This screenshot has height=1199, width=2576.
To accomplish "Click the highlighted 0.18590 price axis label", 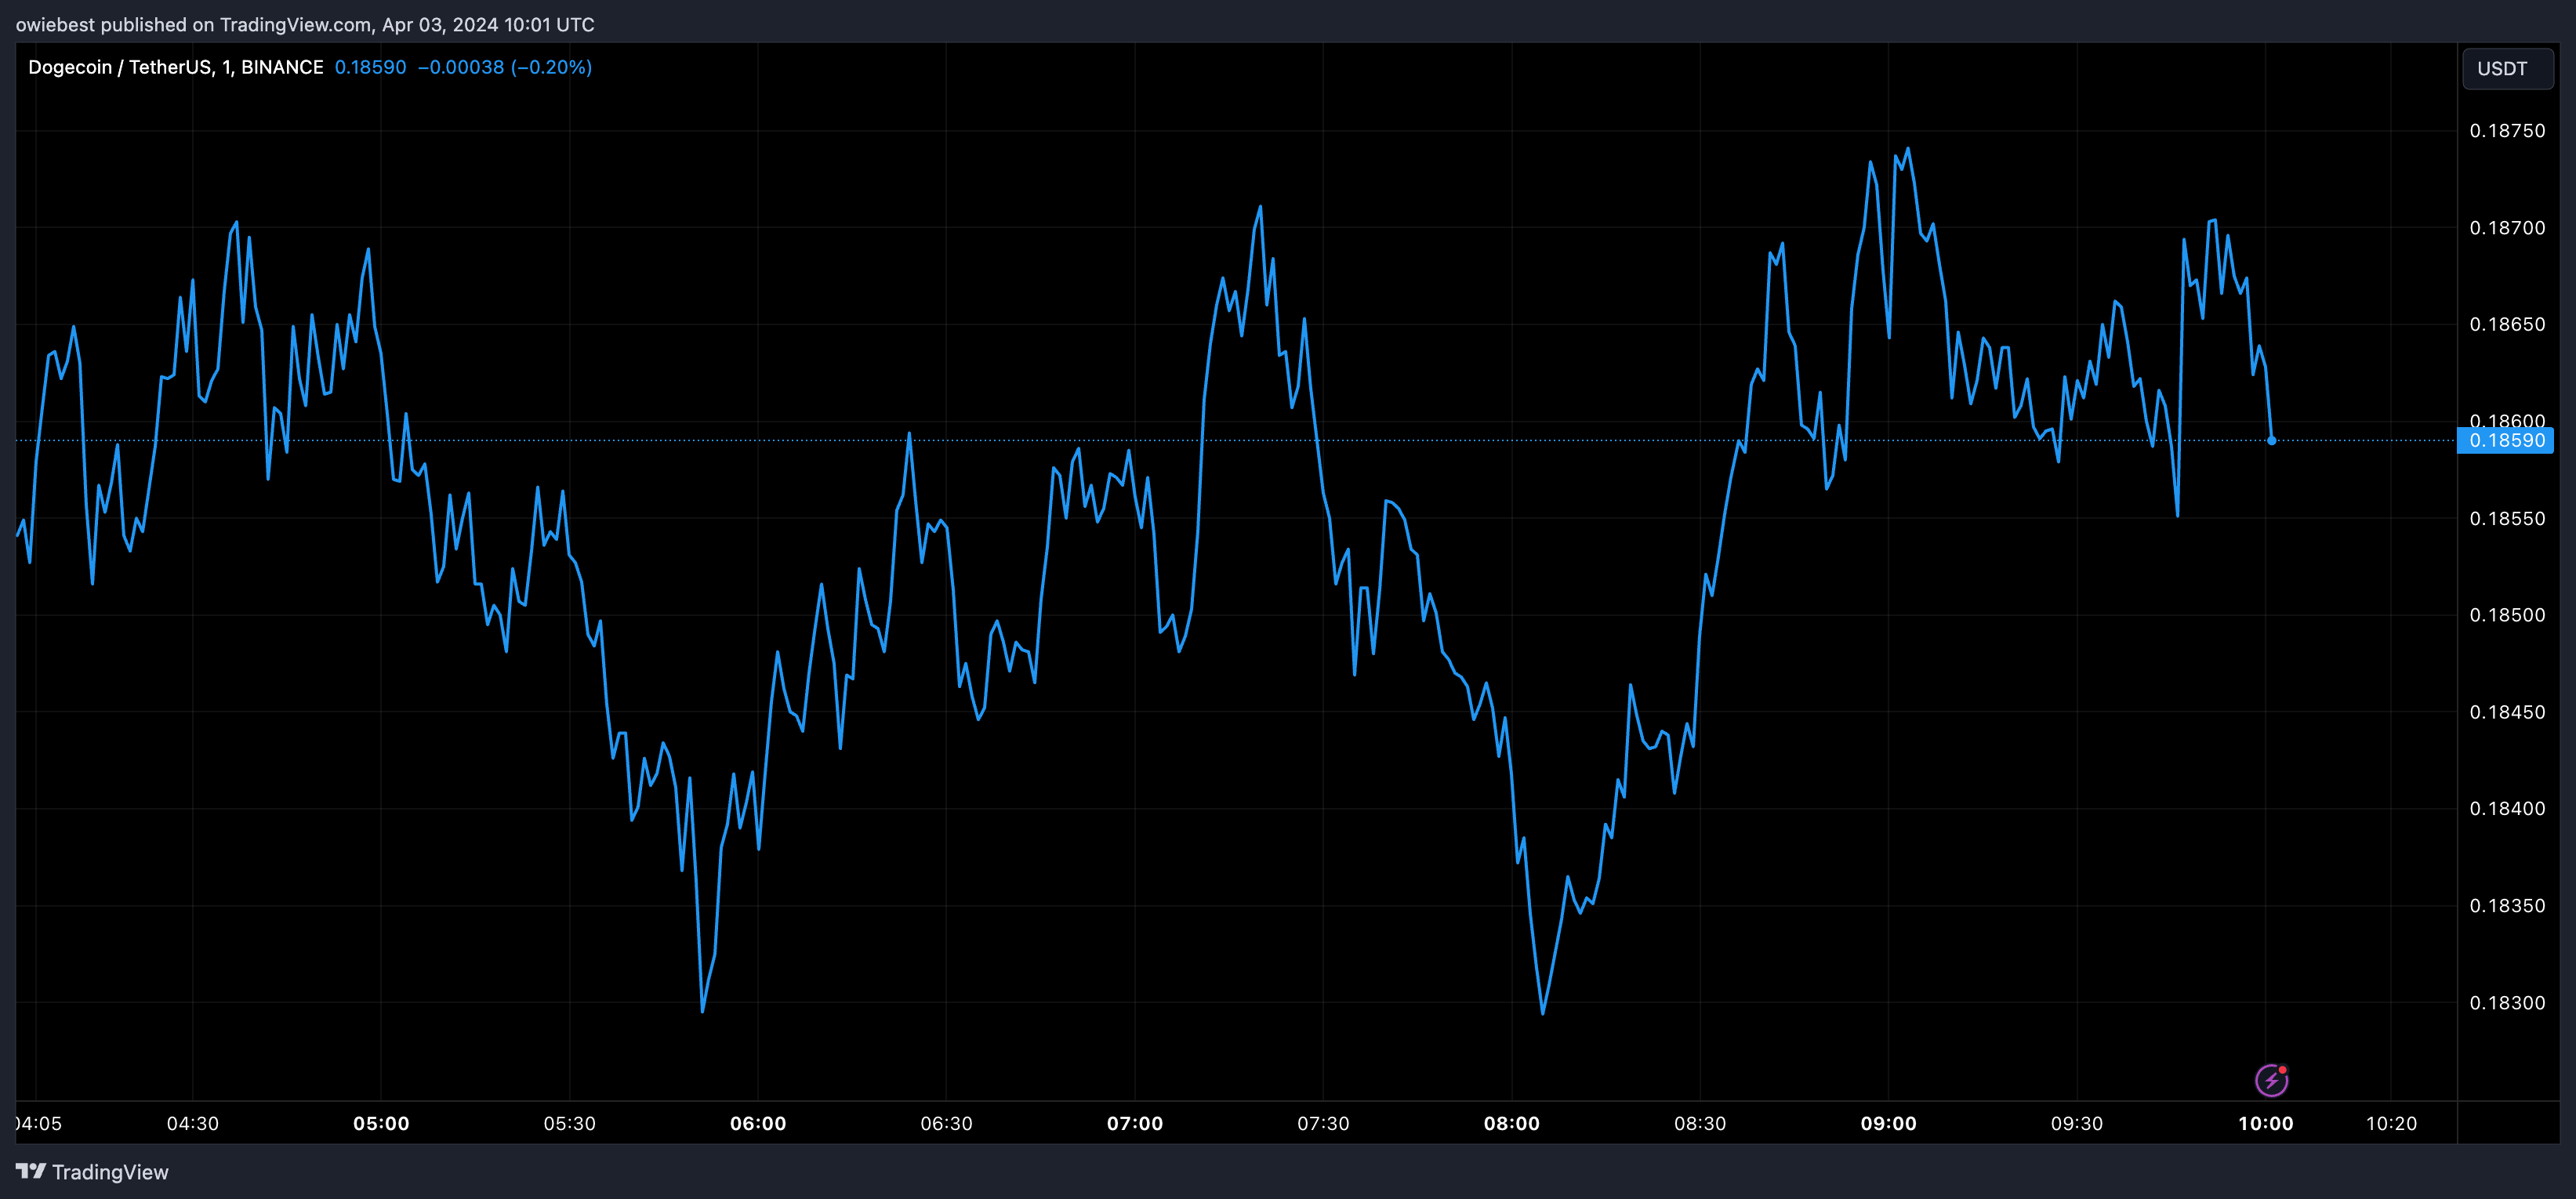I will 2506,440.
